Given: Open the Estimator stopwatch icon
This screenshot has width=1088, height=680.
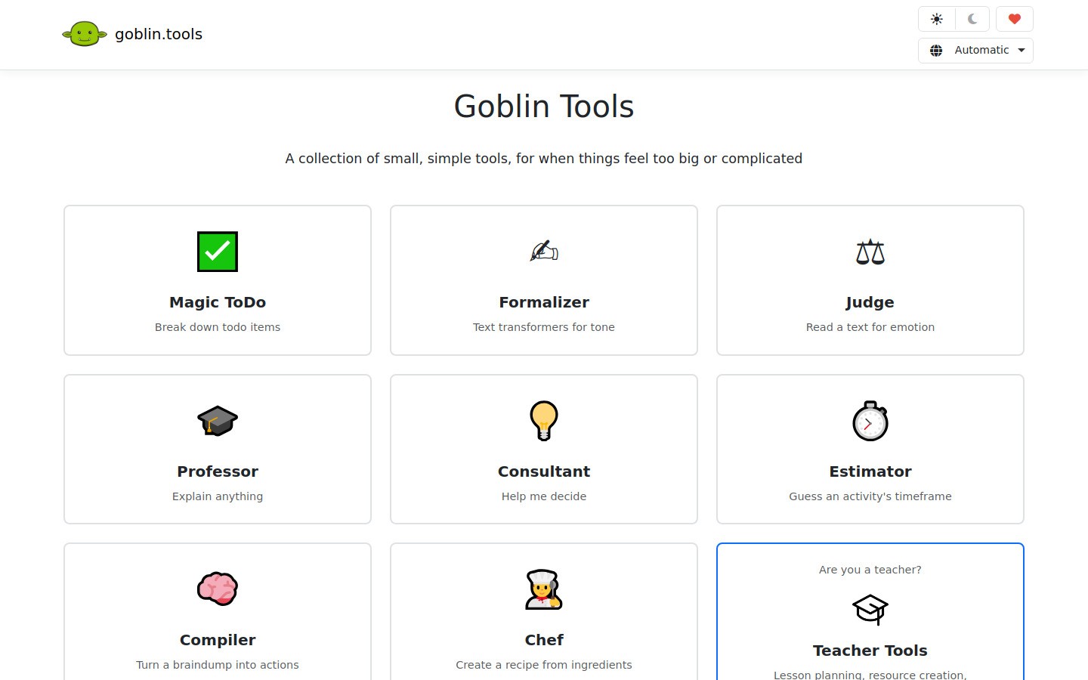Looking at the screenshot, I should coord(870,421).
